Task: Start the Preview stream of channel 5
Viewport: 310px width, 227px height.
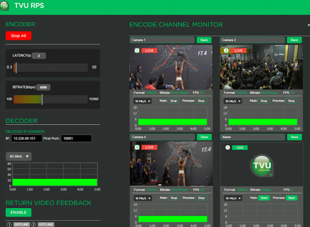Action: tap(291, 198)
